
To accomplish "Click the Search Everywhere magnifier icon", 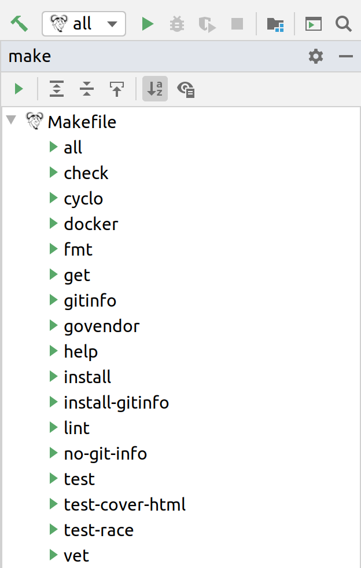I will pos(344,24).
